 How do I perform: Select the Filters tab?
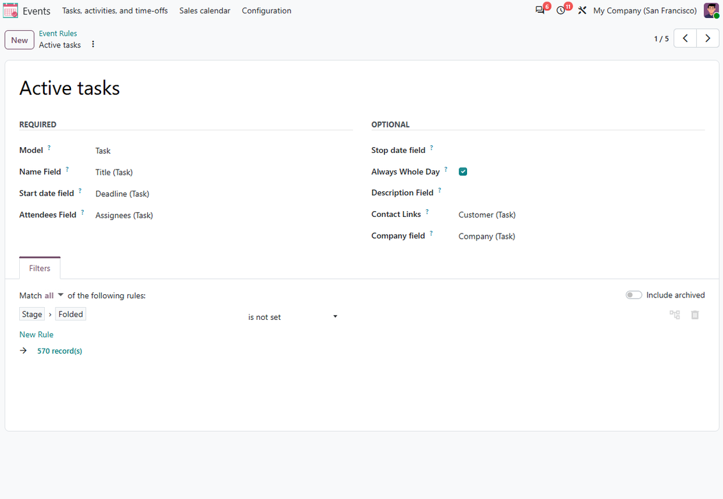click(40, 268)
